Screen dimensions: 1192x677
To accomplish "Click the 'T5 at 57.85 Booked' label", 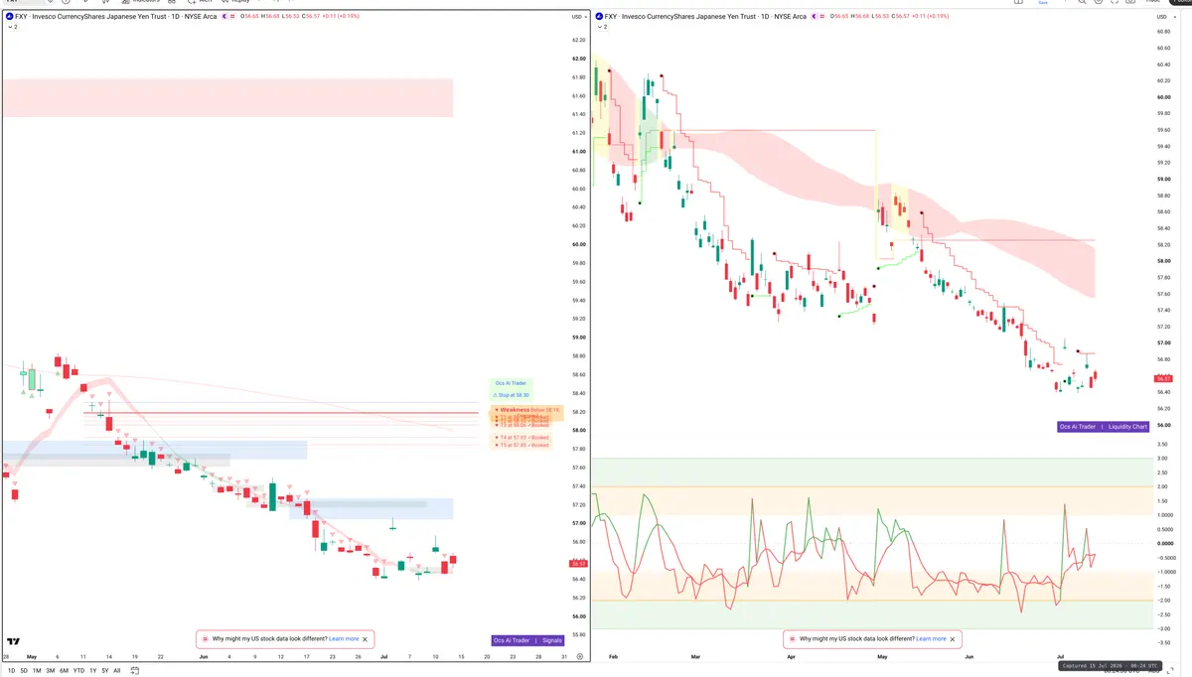I will (521, 445).
